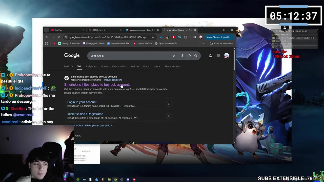
Task: Click the history icon beside Iniciar sesión / Registrarse
Action: (x=169, y=116)
